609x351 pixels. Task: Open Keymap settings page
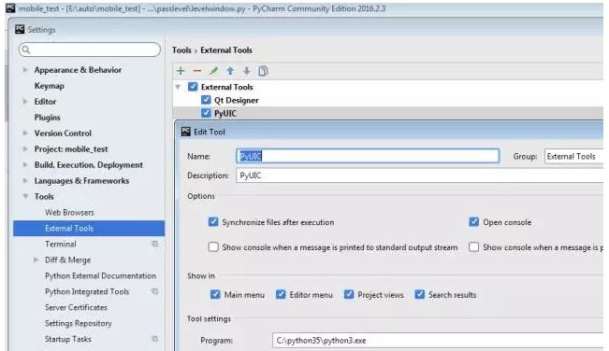point(50,86)
